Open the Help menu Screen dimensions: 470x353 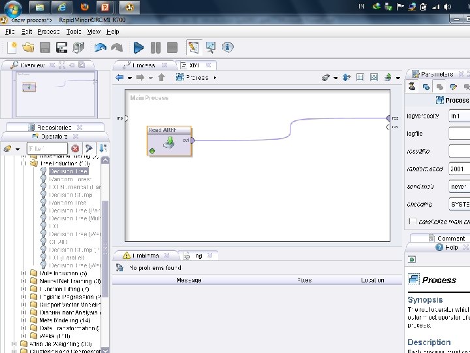point(113,31)
